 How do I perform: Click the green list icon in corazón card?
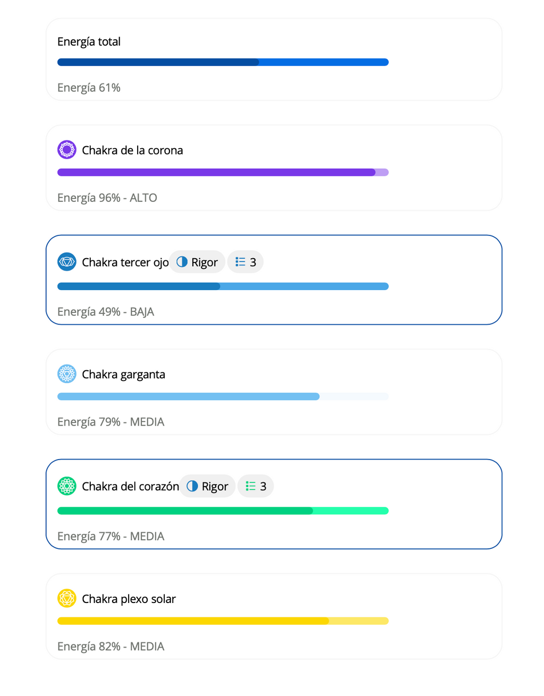click(x=251, y=486)
